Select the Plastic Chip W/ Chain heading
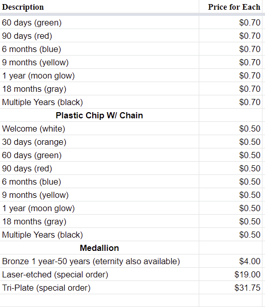265x307 pixels. tap(99, 115)
